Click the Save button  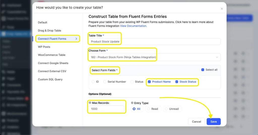pyautogui.click(x=213, y=122)
